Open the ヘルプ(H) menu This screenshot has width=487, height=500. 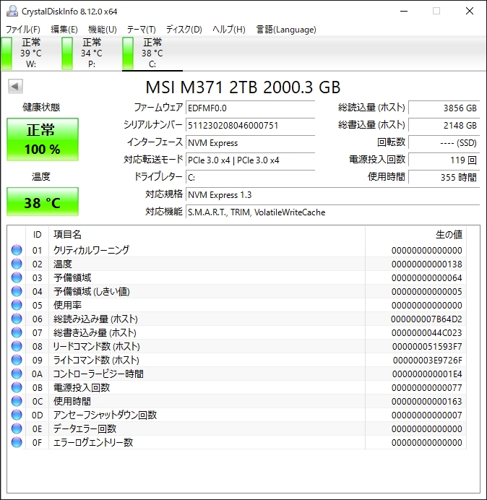click(229, 30)
